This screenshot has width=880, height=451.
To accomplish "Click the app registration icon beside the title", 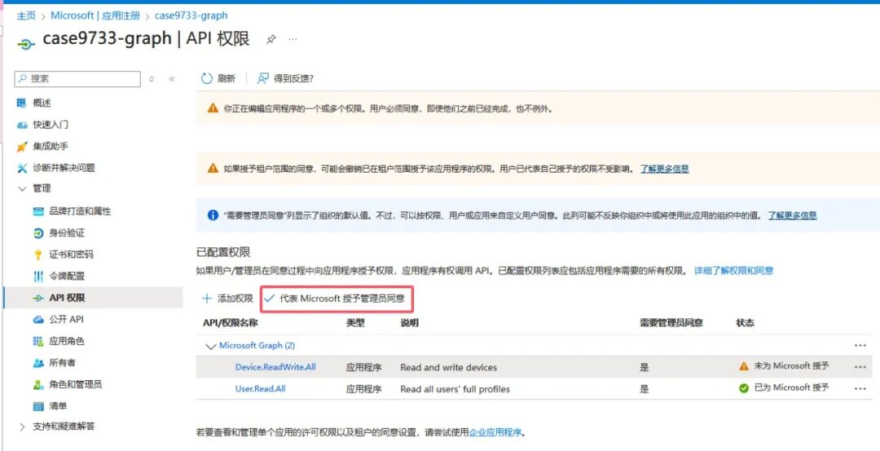I will [x=26, y=43].
